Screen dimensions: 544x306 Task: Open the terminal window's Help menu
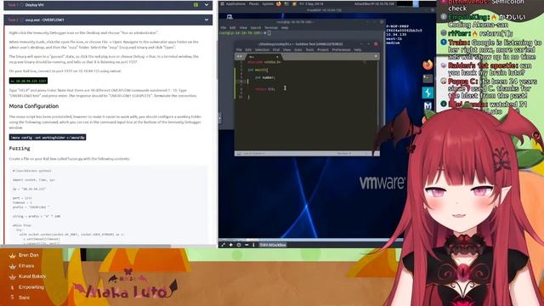pyautogui.click(x=285, y=28)
